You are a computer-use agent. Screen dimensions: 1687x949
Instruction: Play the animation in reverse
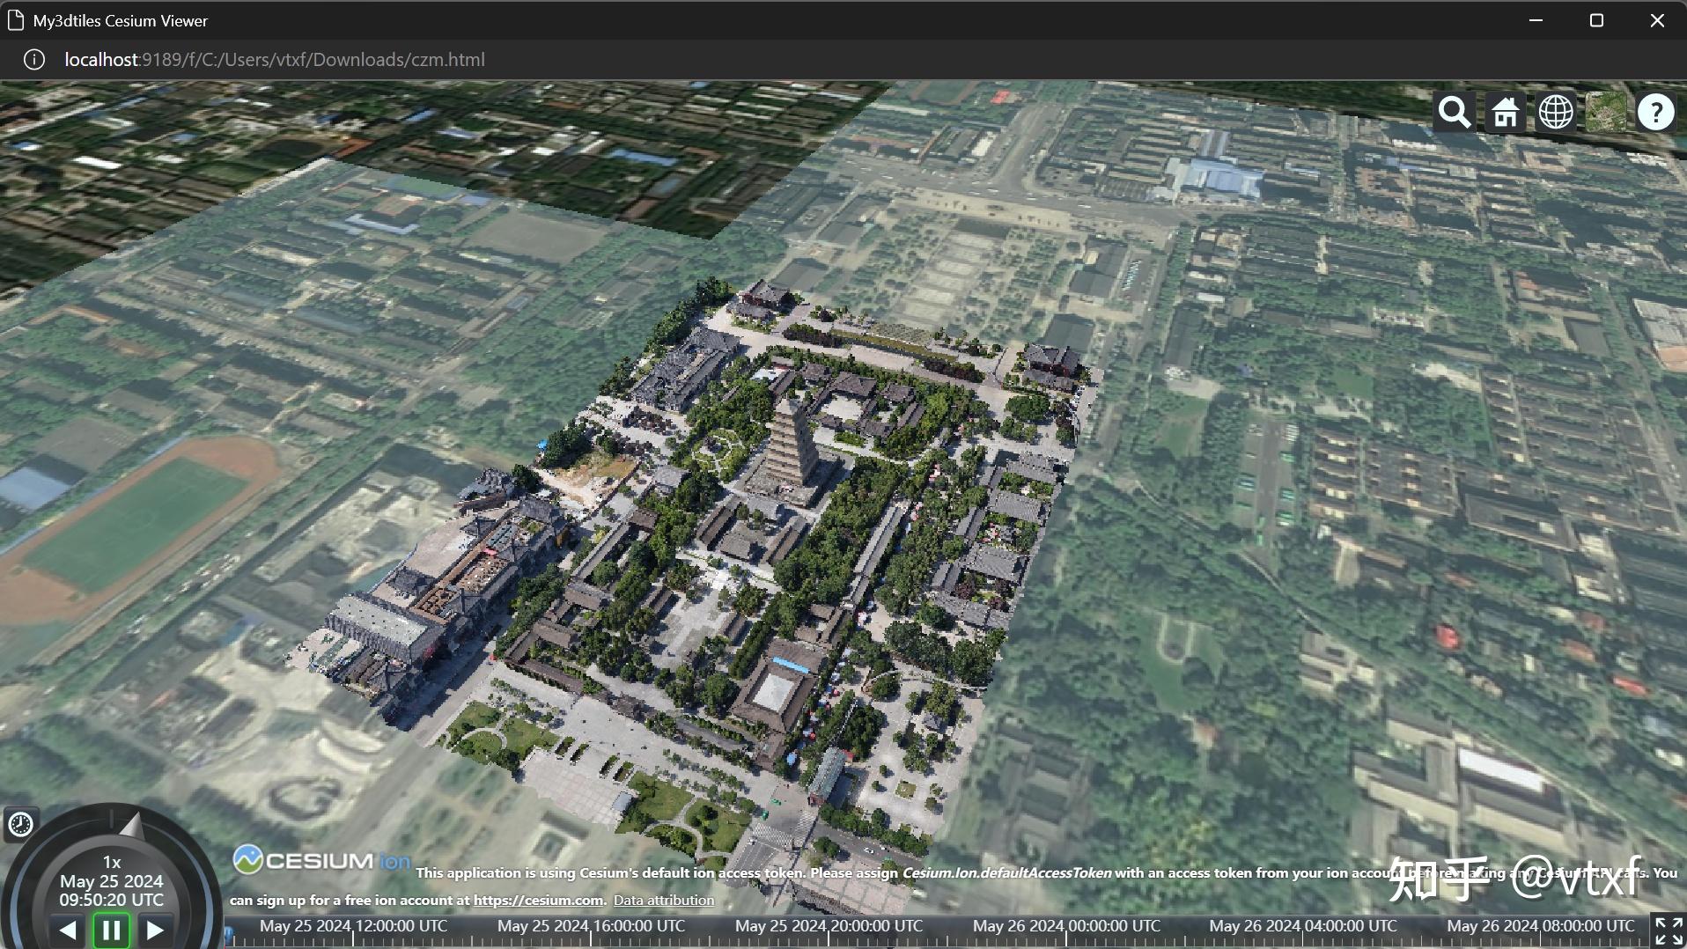67,930
